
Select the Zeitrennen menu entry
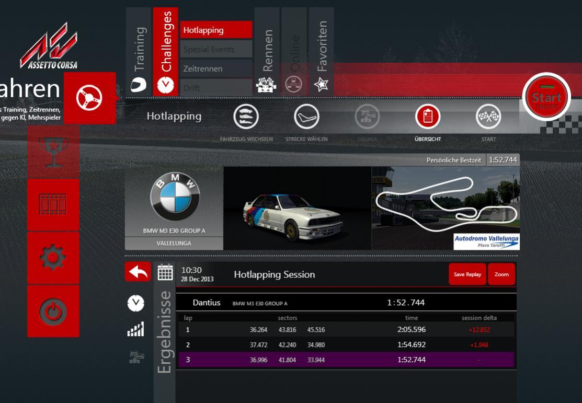point(216,68)
